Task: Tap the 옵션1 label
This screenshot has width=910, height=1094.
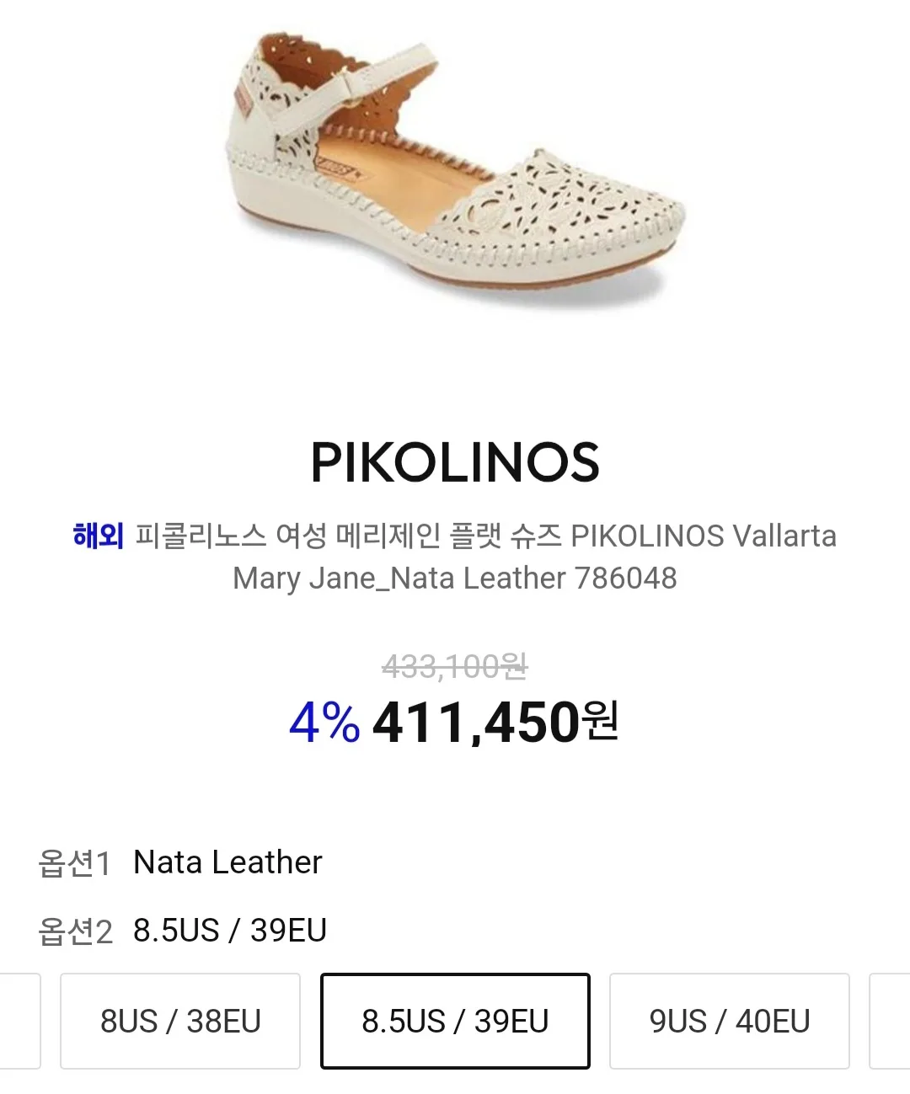Action: tap(75, 863)
